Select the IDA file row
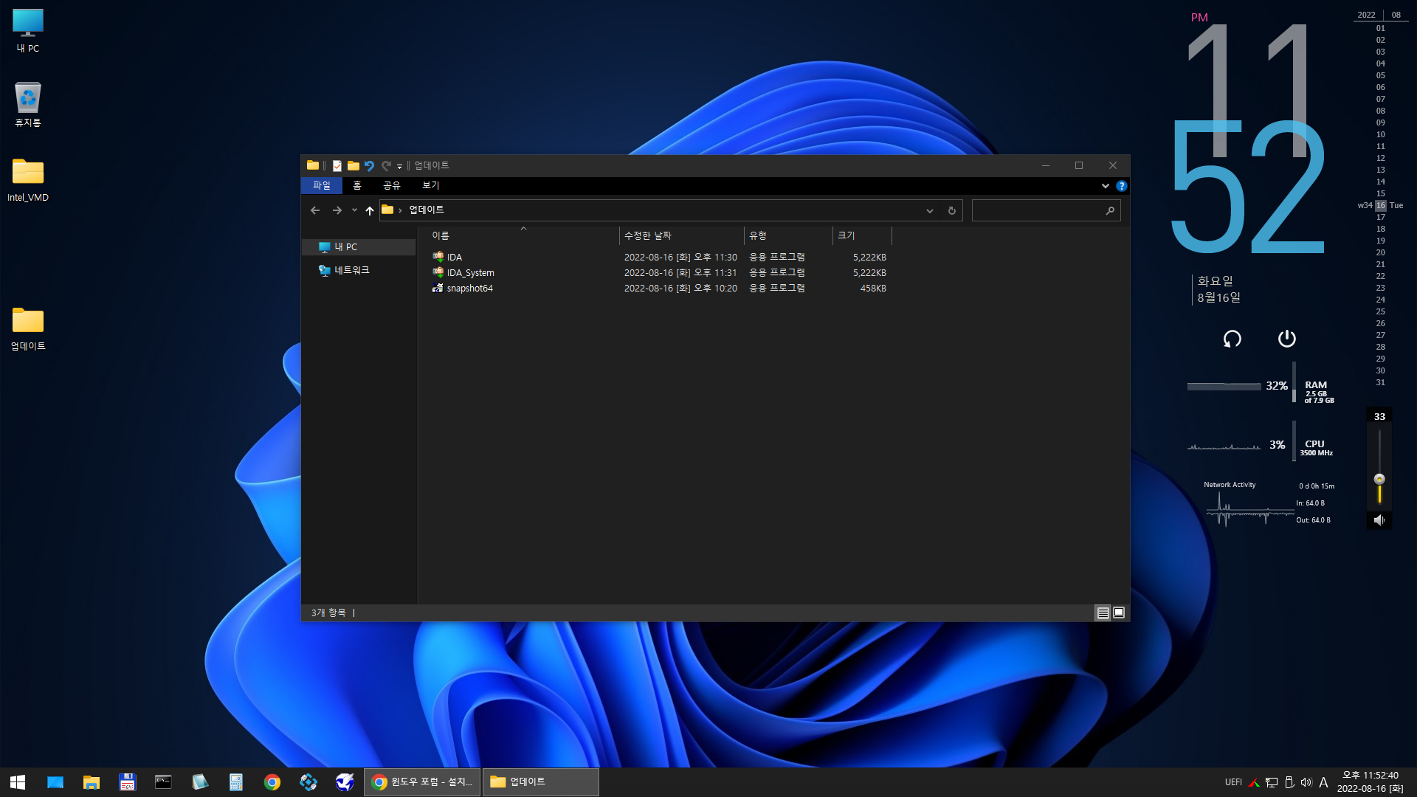Image resolution: width=1417 pixels, height=797 pixels. pos(659,258)
